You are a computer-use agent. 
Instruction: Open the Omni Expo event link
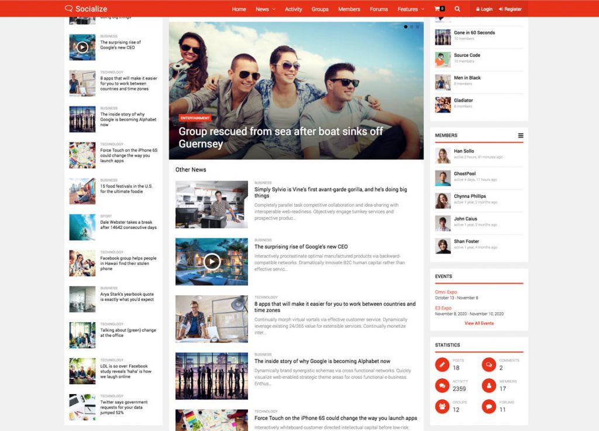click(x=446, y=292)
